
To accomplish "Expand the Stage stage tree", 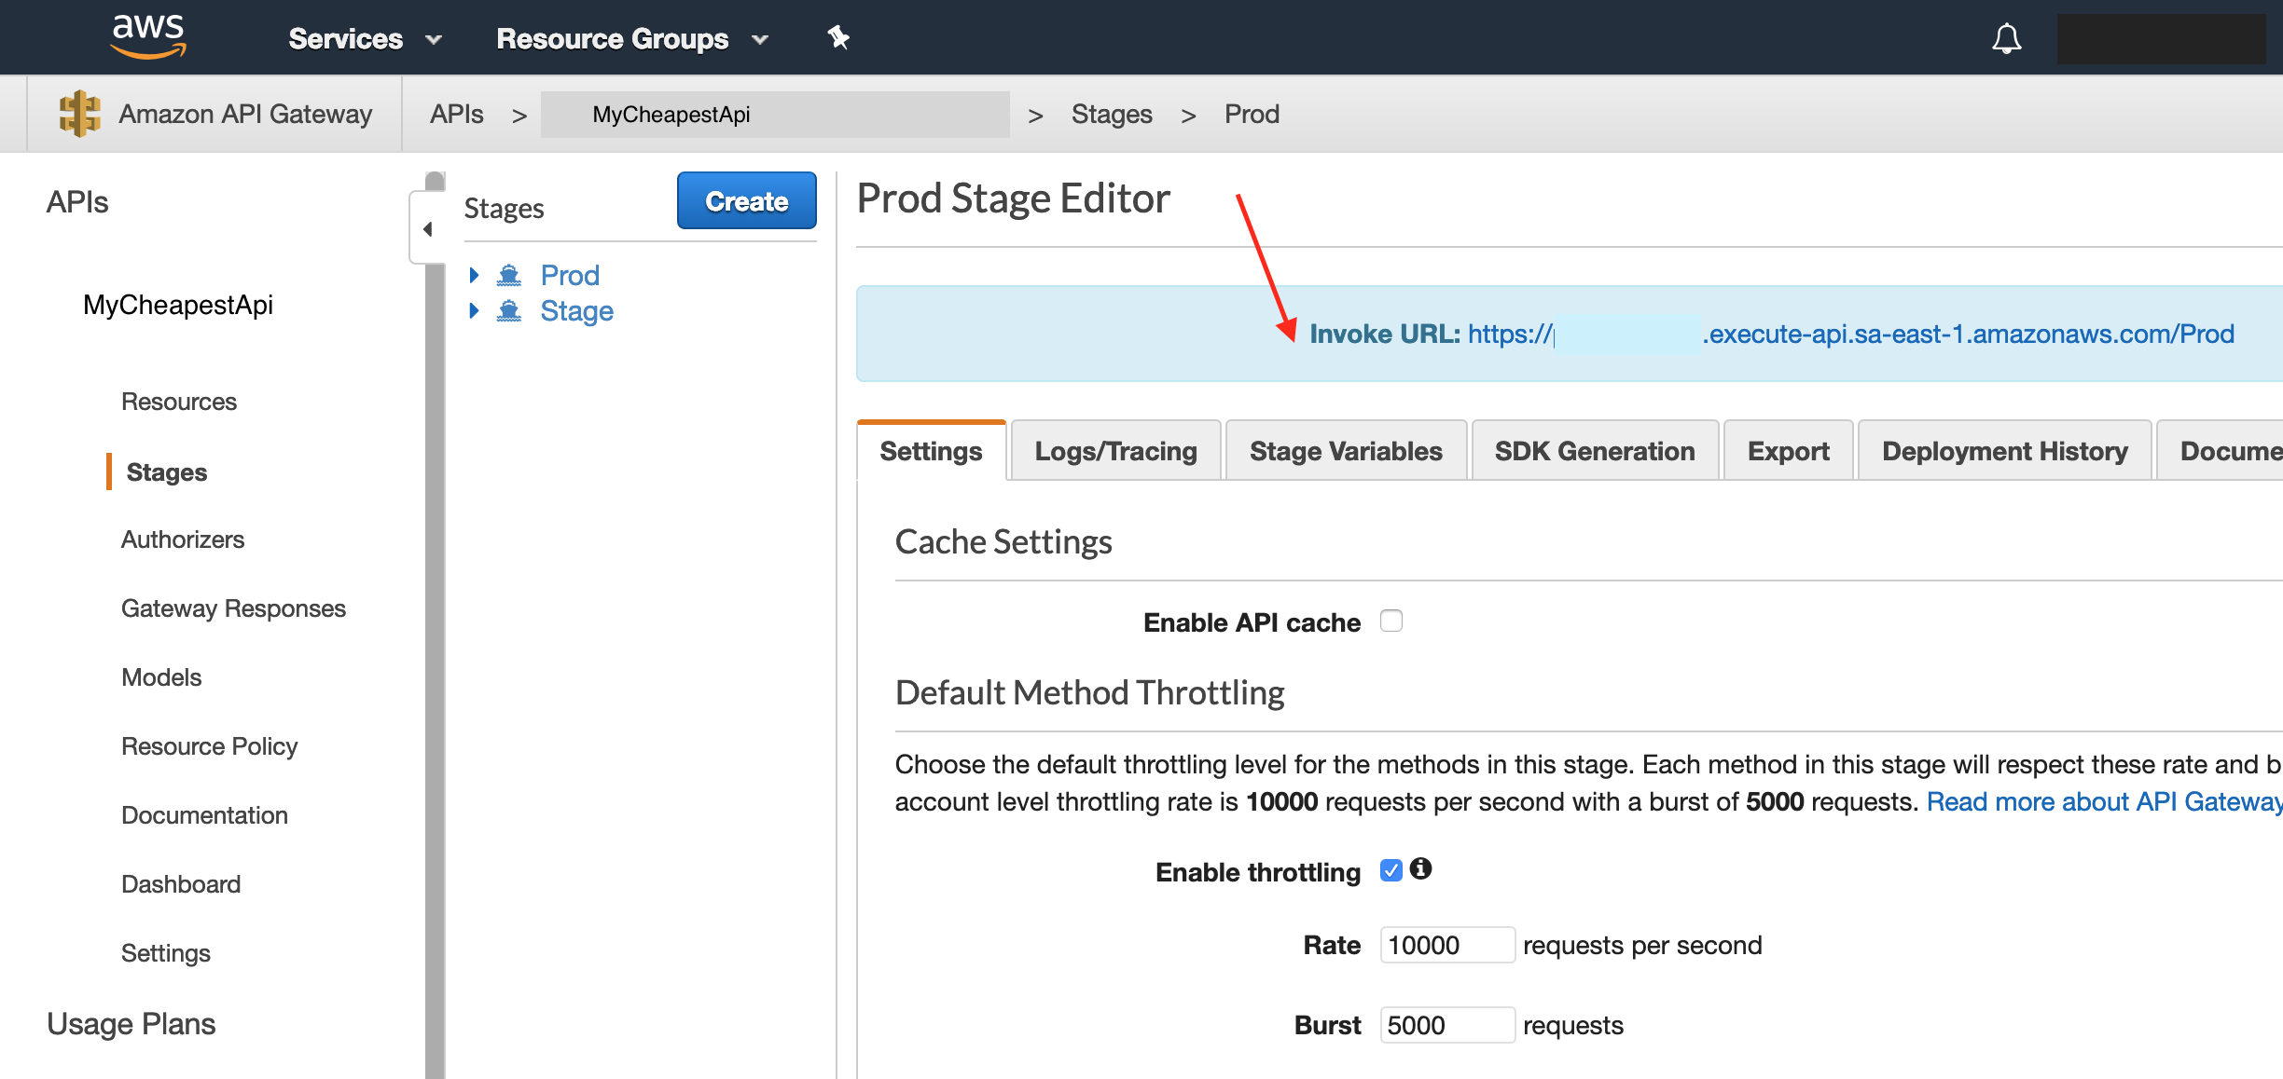I will coord(474,310).
